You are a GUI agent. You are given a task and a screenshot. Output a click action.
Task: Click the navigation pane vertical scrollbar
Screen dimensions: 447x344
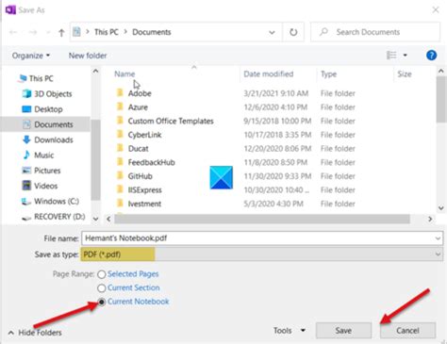95,159
